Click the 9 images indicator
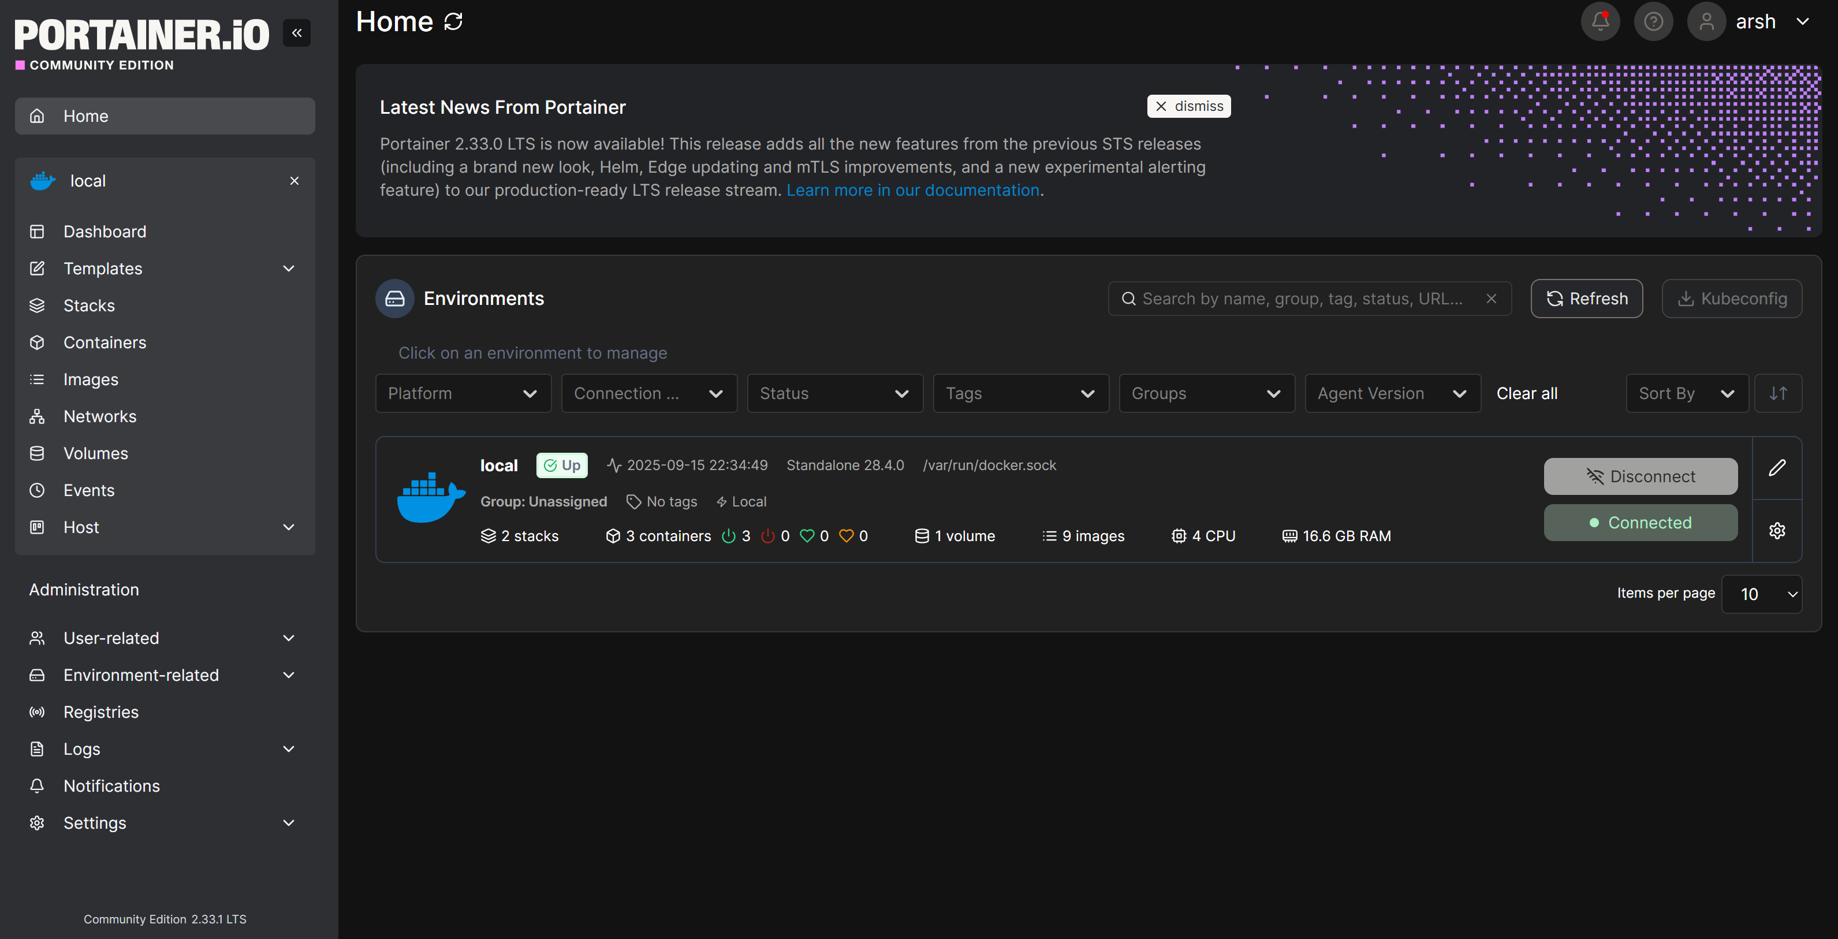The width and height of the screenshot is (1838, 939). tap(1083, 536)
